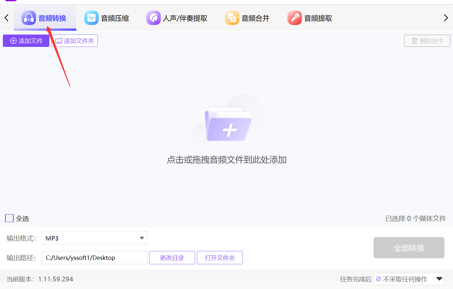Toggle the 全选 select-all checkbox
The height and width of the screenshot is (289, 453).
9,218
